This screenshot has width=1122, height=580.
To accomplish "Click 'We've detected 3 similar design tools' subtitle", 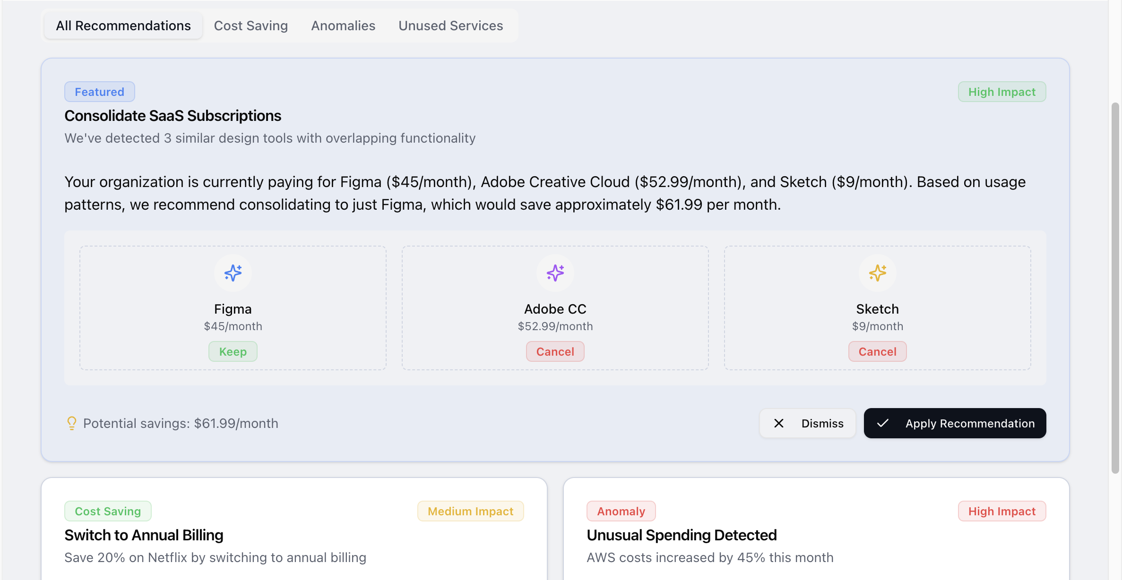I will click(x=270, y=138).
